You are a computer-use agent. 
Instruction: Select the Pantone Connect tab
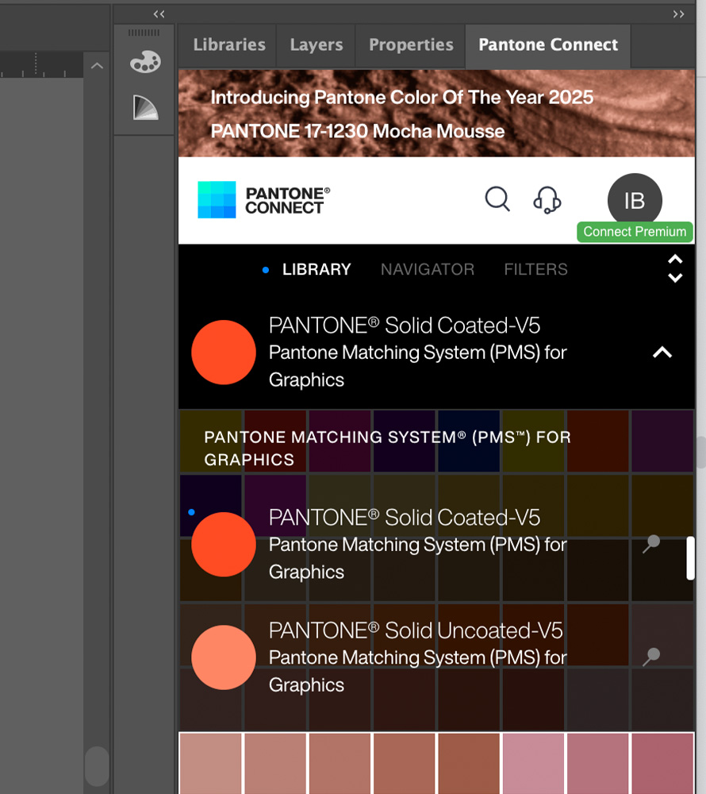[x=548, y=45]
